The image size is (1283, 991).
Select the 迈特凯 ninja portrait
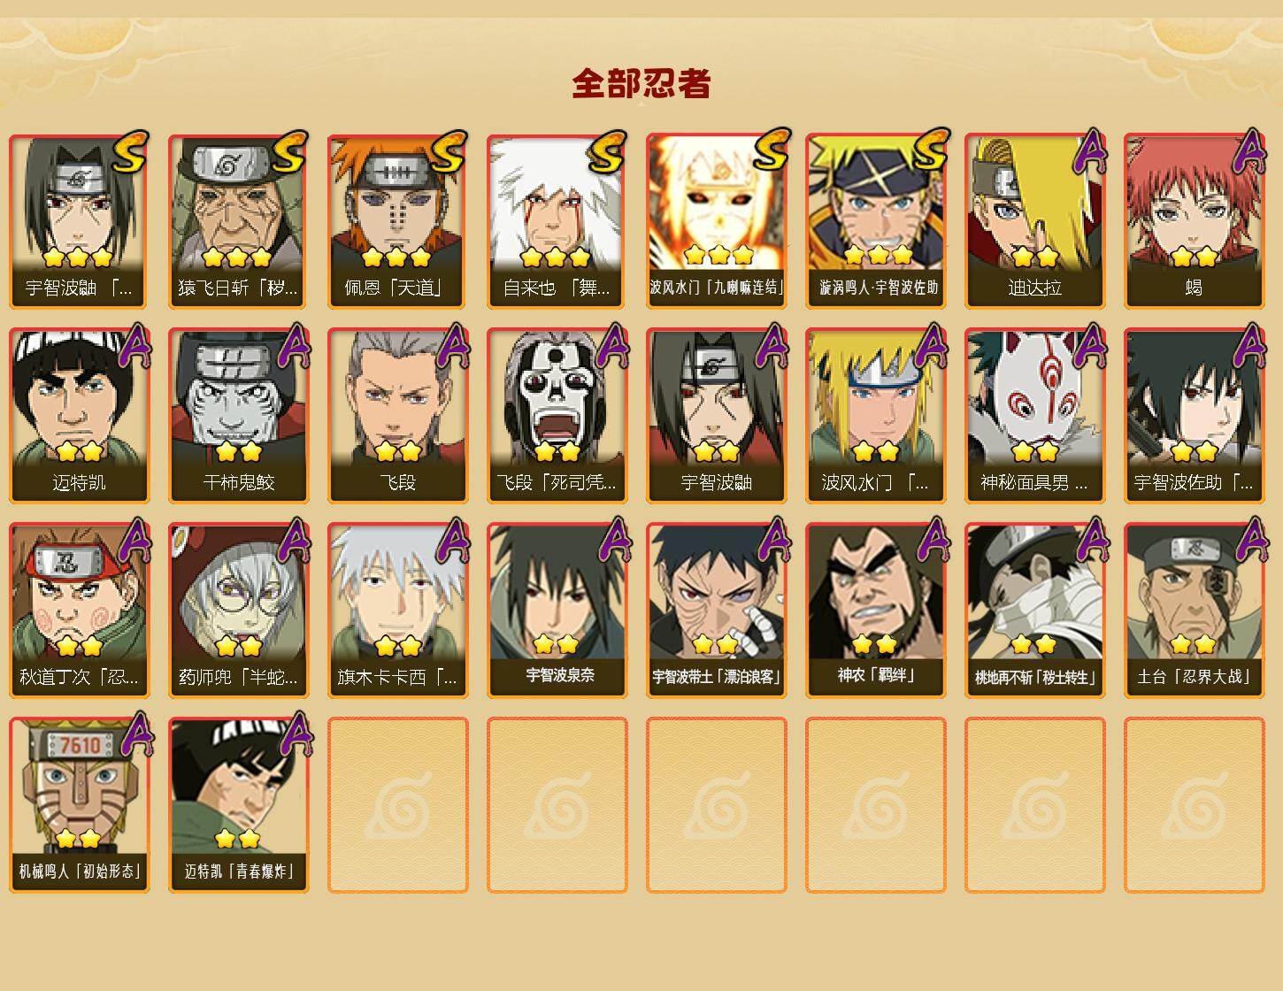click(79, 416)
